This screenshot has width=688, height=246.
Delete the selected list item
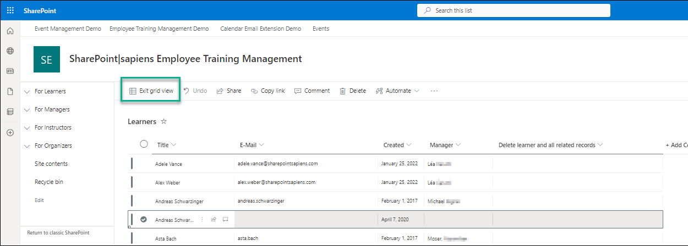[x=353, y=91]
